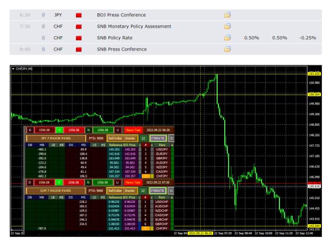Open folder icon for SNB Monetary Policy Assessment
The width and height of the screenshot is (332, 247).
(x=227, y=26)
